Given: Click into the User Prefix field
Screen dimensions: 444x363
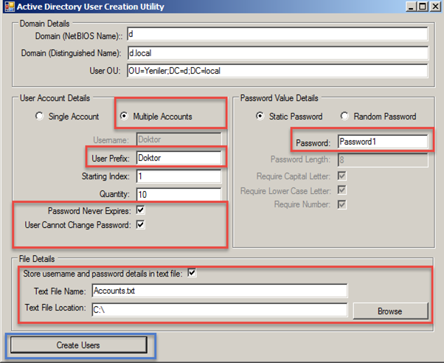Looking at the screenshot, I should coord(179,158).
